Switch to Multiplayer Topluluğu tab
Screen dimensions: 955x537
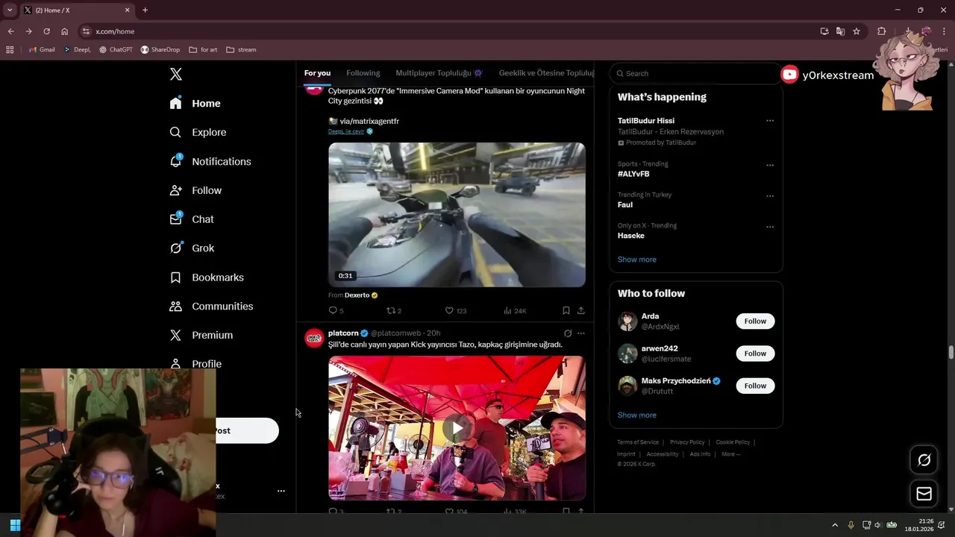(x=439, y=73)
